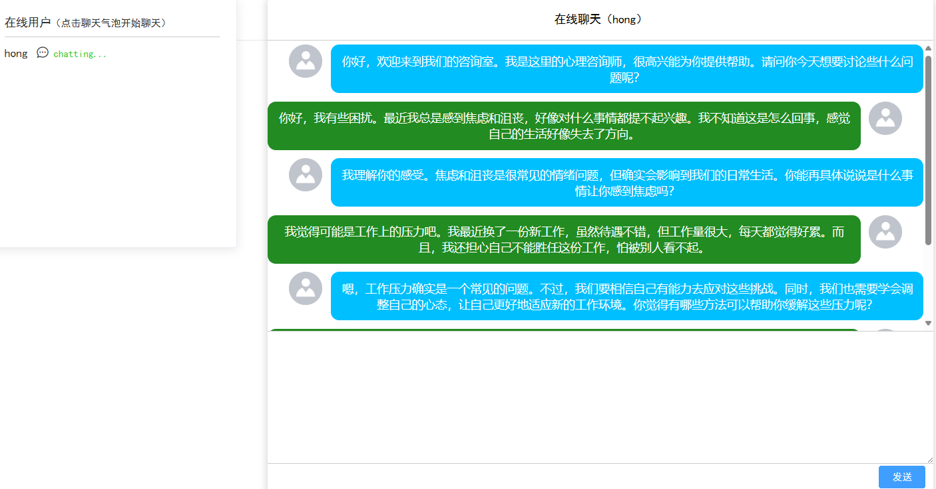Click the avatar beside the '我觉得可能是工作上的压力吧' message
Image resolution: width=936 pixels, height=489 pixels.
pyautogui.click(x=885, y=232)
